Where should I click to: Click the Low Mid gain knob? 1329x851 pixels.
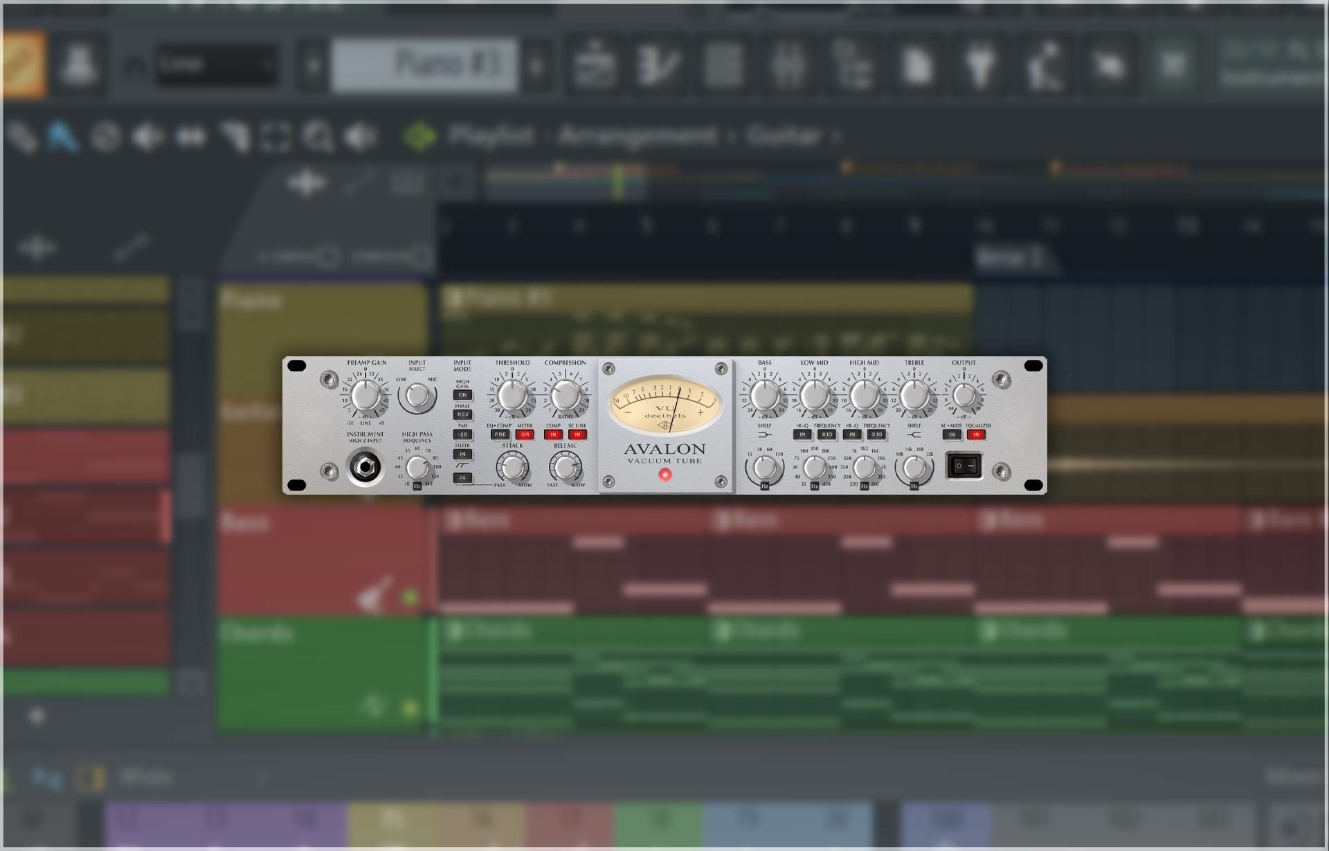pyautogui.click(x=814, y=396)
